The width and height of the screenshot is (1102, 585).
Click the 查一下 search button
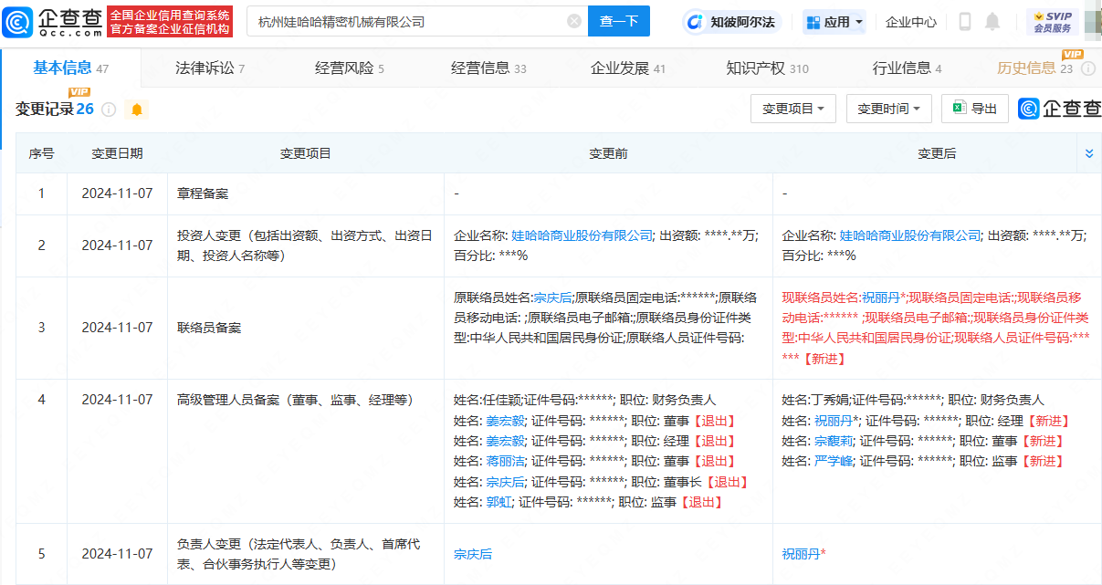pos(618,21)
